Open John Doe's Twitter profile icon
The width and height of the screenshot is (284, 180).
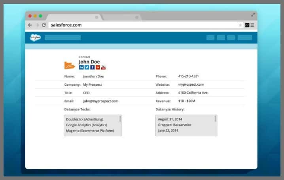coord(87,67)
